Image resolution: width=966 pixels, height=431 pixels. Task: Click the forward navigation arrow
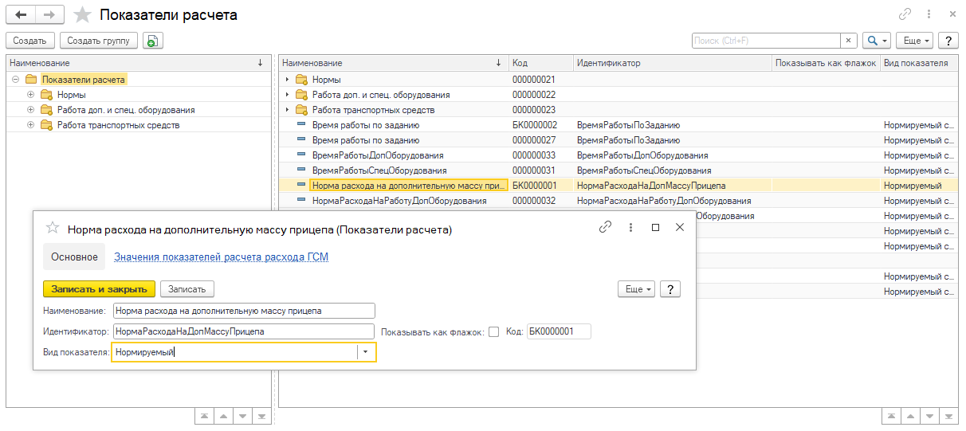(49, 14)
